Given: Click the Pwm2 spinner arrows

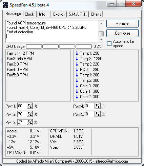Looking at the screenshot, I should click(30, 114).
